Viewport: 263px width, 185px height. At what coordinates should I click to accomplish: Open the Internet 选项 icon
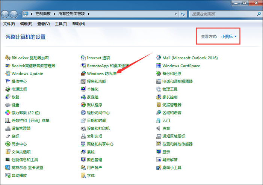[x=84, y=58]
